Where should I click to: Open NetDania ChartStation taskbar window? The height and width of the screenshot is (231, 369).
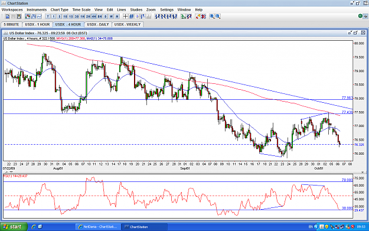98,227
